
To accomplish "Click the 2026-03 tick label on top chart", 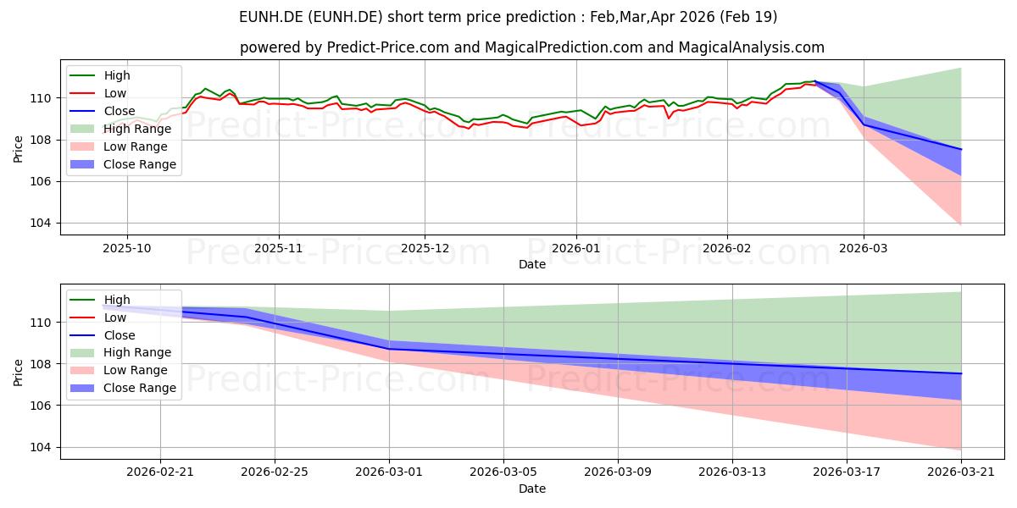I will [x=864, y=249].
